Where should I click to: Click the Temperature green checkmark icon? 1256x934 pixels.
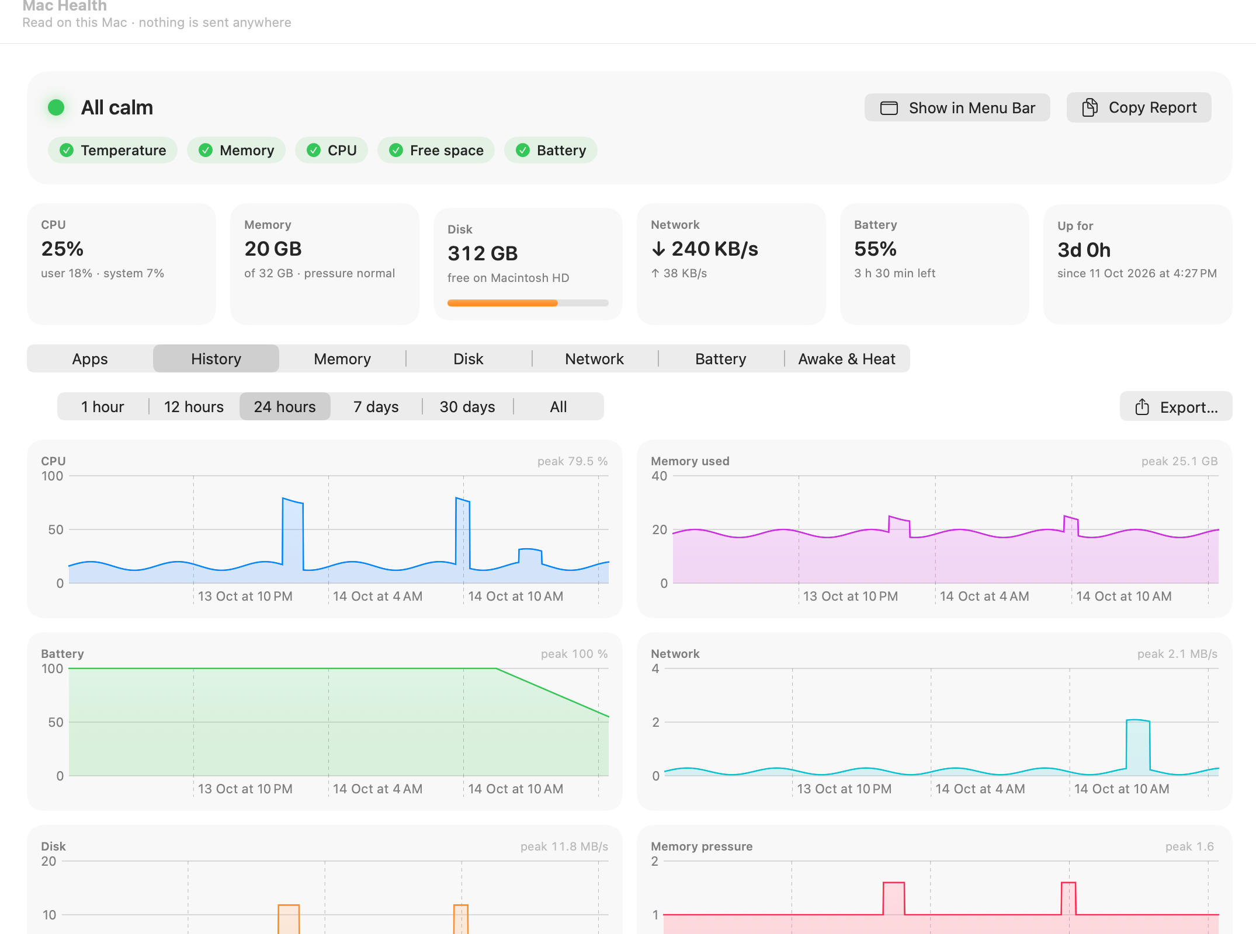pos(67,151)
